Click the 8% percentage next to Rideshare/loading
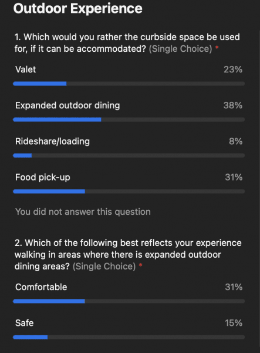Viewport: 260px width, 353px height. pos(235,141)
